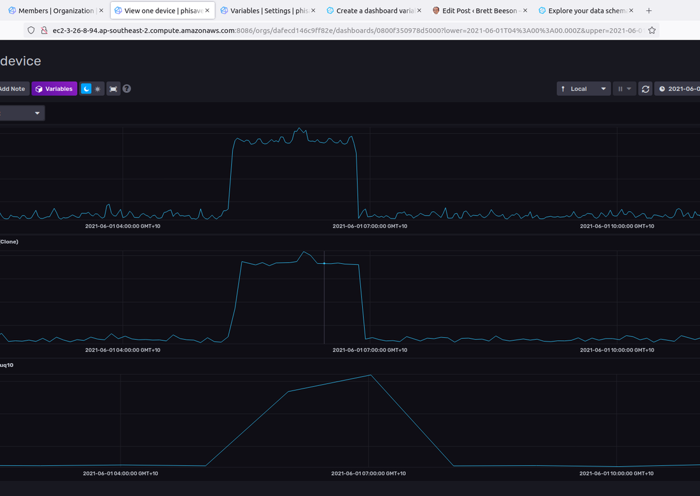This screenshot has height=496, width=700.
Task: Switch to the Edit Post ‹ Brett Beeson tab
Action: (479, 10)
